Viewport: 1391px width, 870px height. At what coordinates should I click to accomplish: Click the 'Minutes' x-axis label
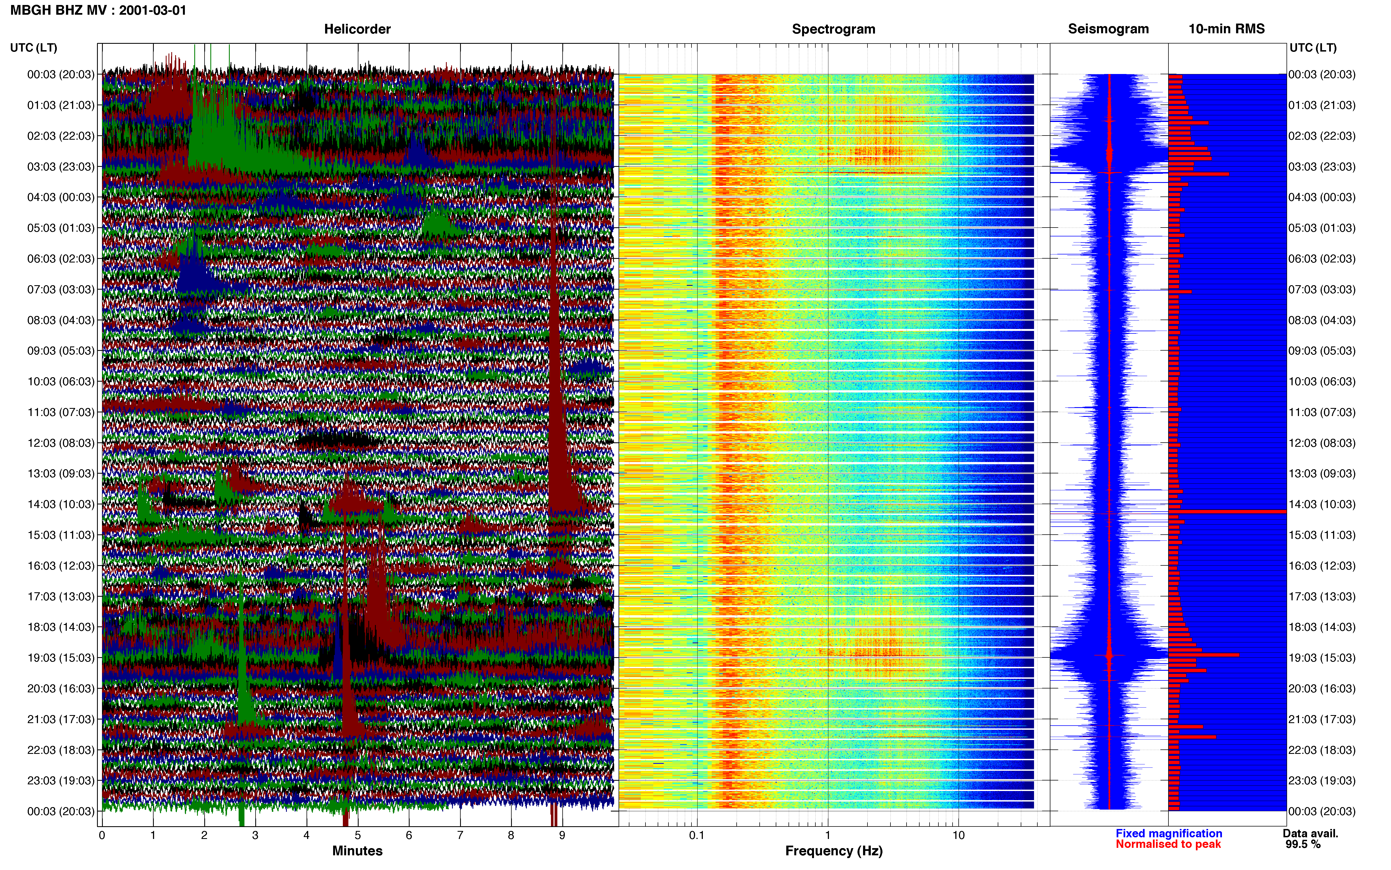pyautogui.click(x=357, y=850)
